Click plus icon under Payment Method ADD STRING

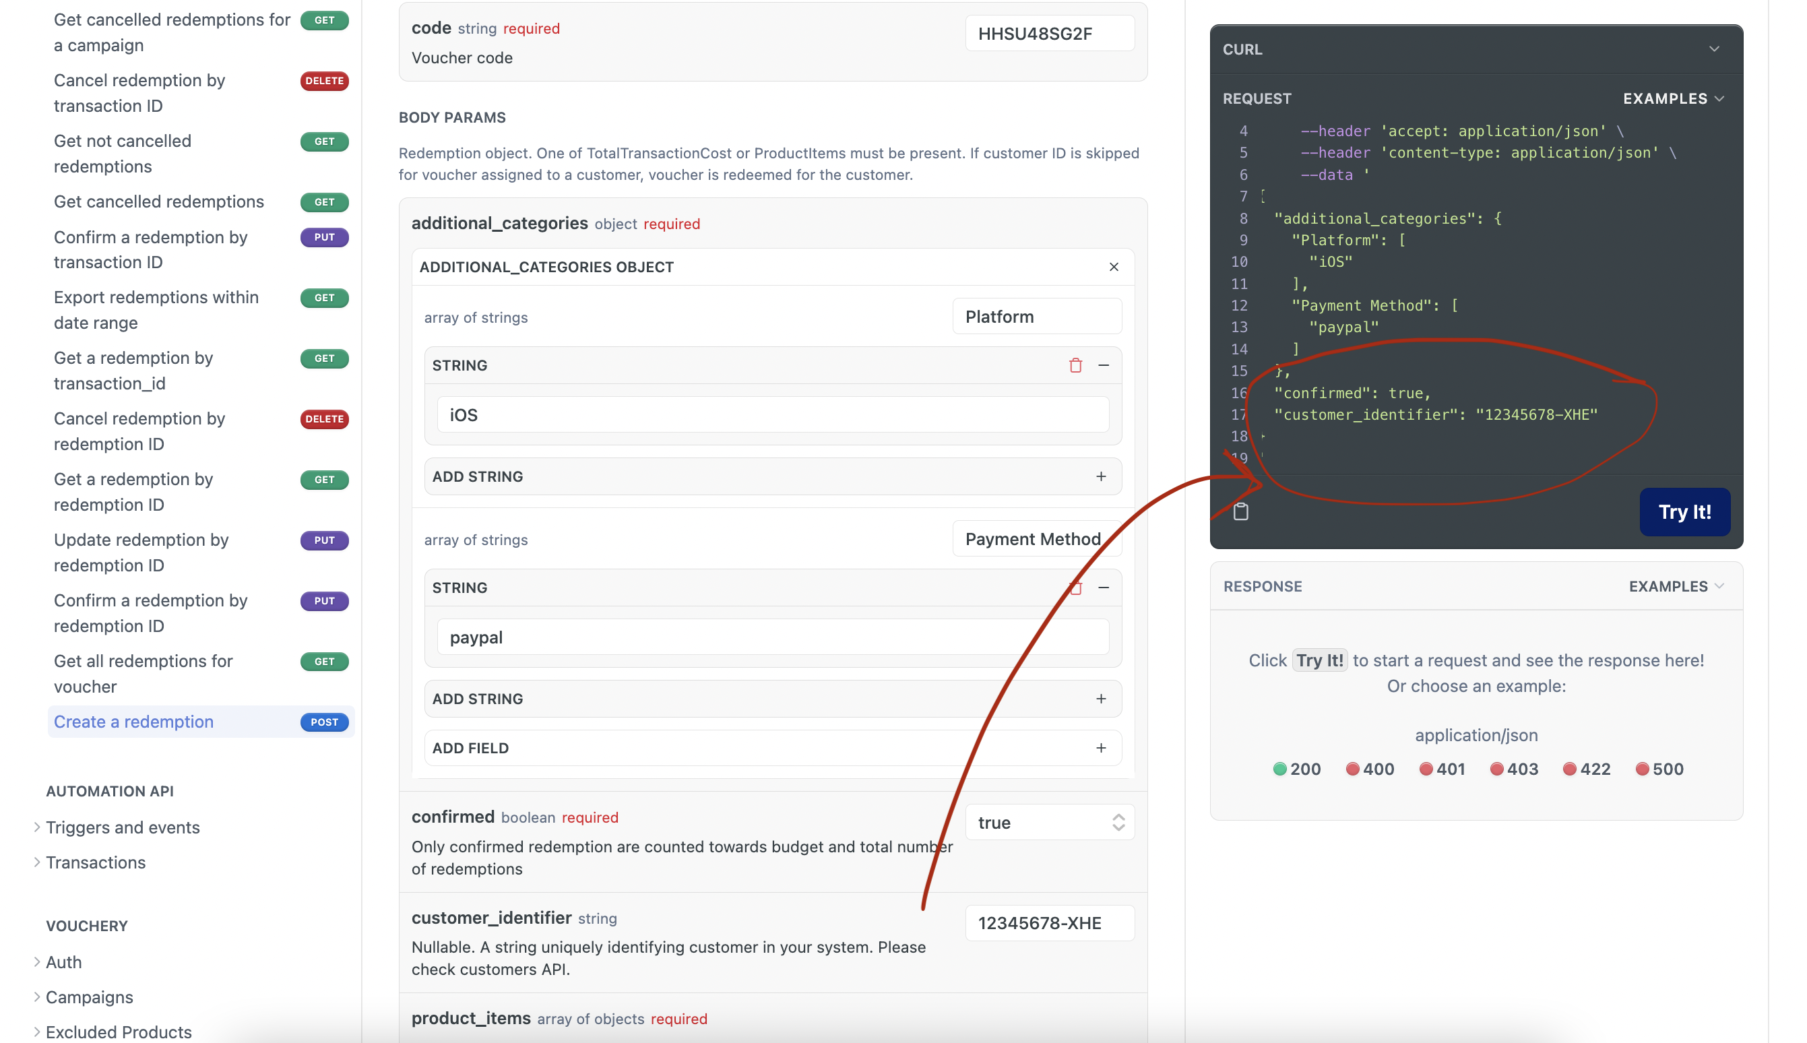coord(1101,699)
